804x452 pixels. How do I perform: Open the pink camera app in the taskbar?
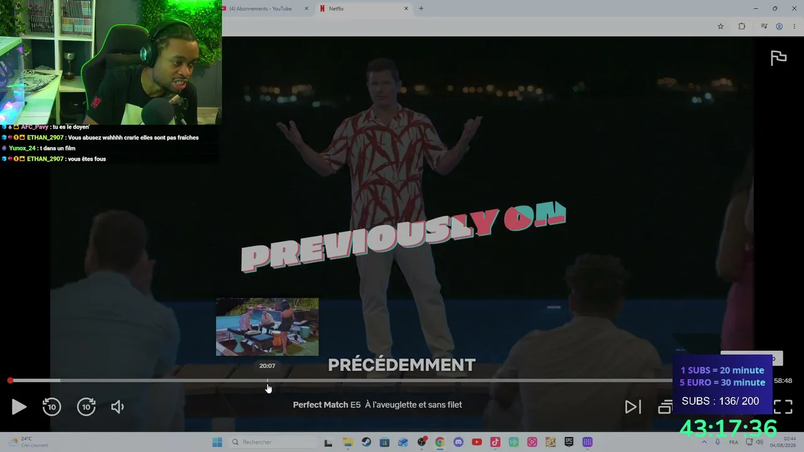[x=532, y=442]
